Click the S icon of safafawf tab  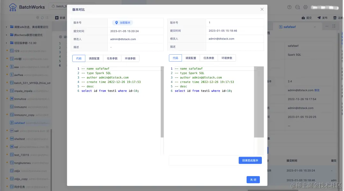pyautogui.click(x=281, y=27)
